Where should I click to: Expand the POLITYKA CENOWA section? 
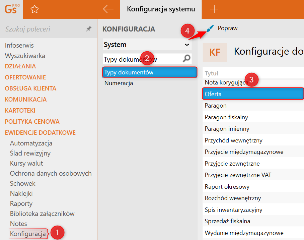[32, 122]
